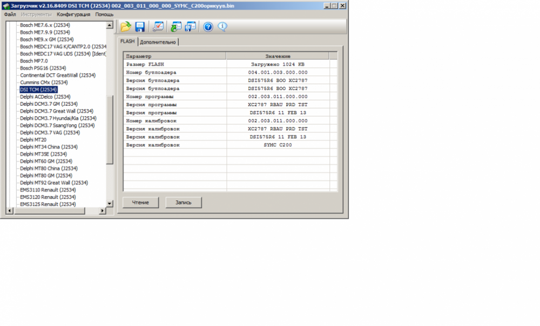Close the Загрузчик window
Image resolution: width=540 pixels, height=326 pixels.
click(343, 6)
